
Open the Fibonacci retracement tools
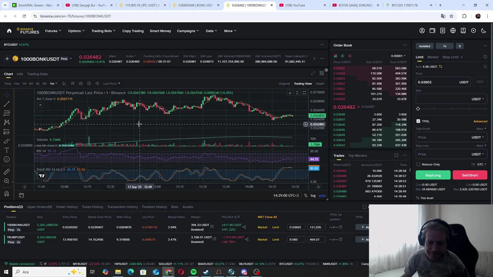7,113
